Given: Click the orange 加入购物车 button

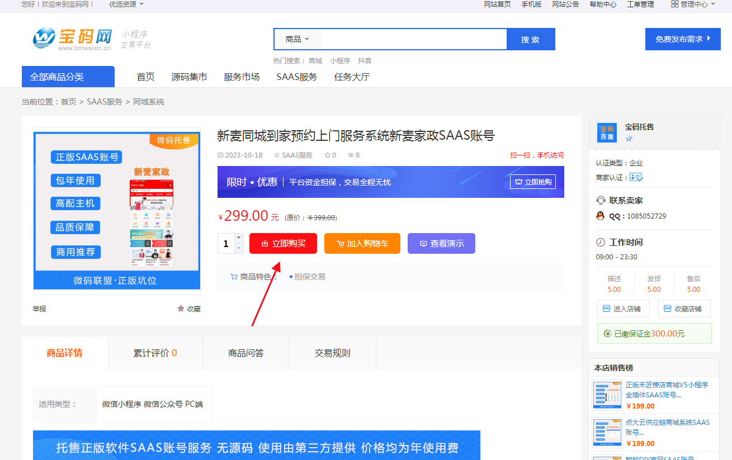Looking at the screenshot, I should point(362,243).
